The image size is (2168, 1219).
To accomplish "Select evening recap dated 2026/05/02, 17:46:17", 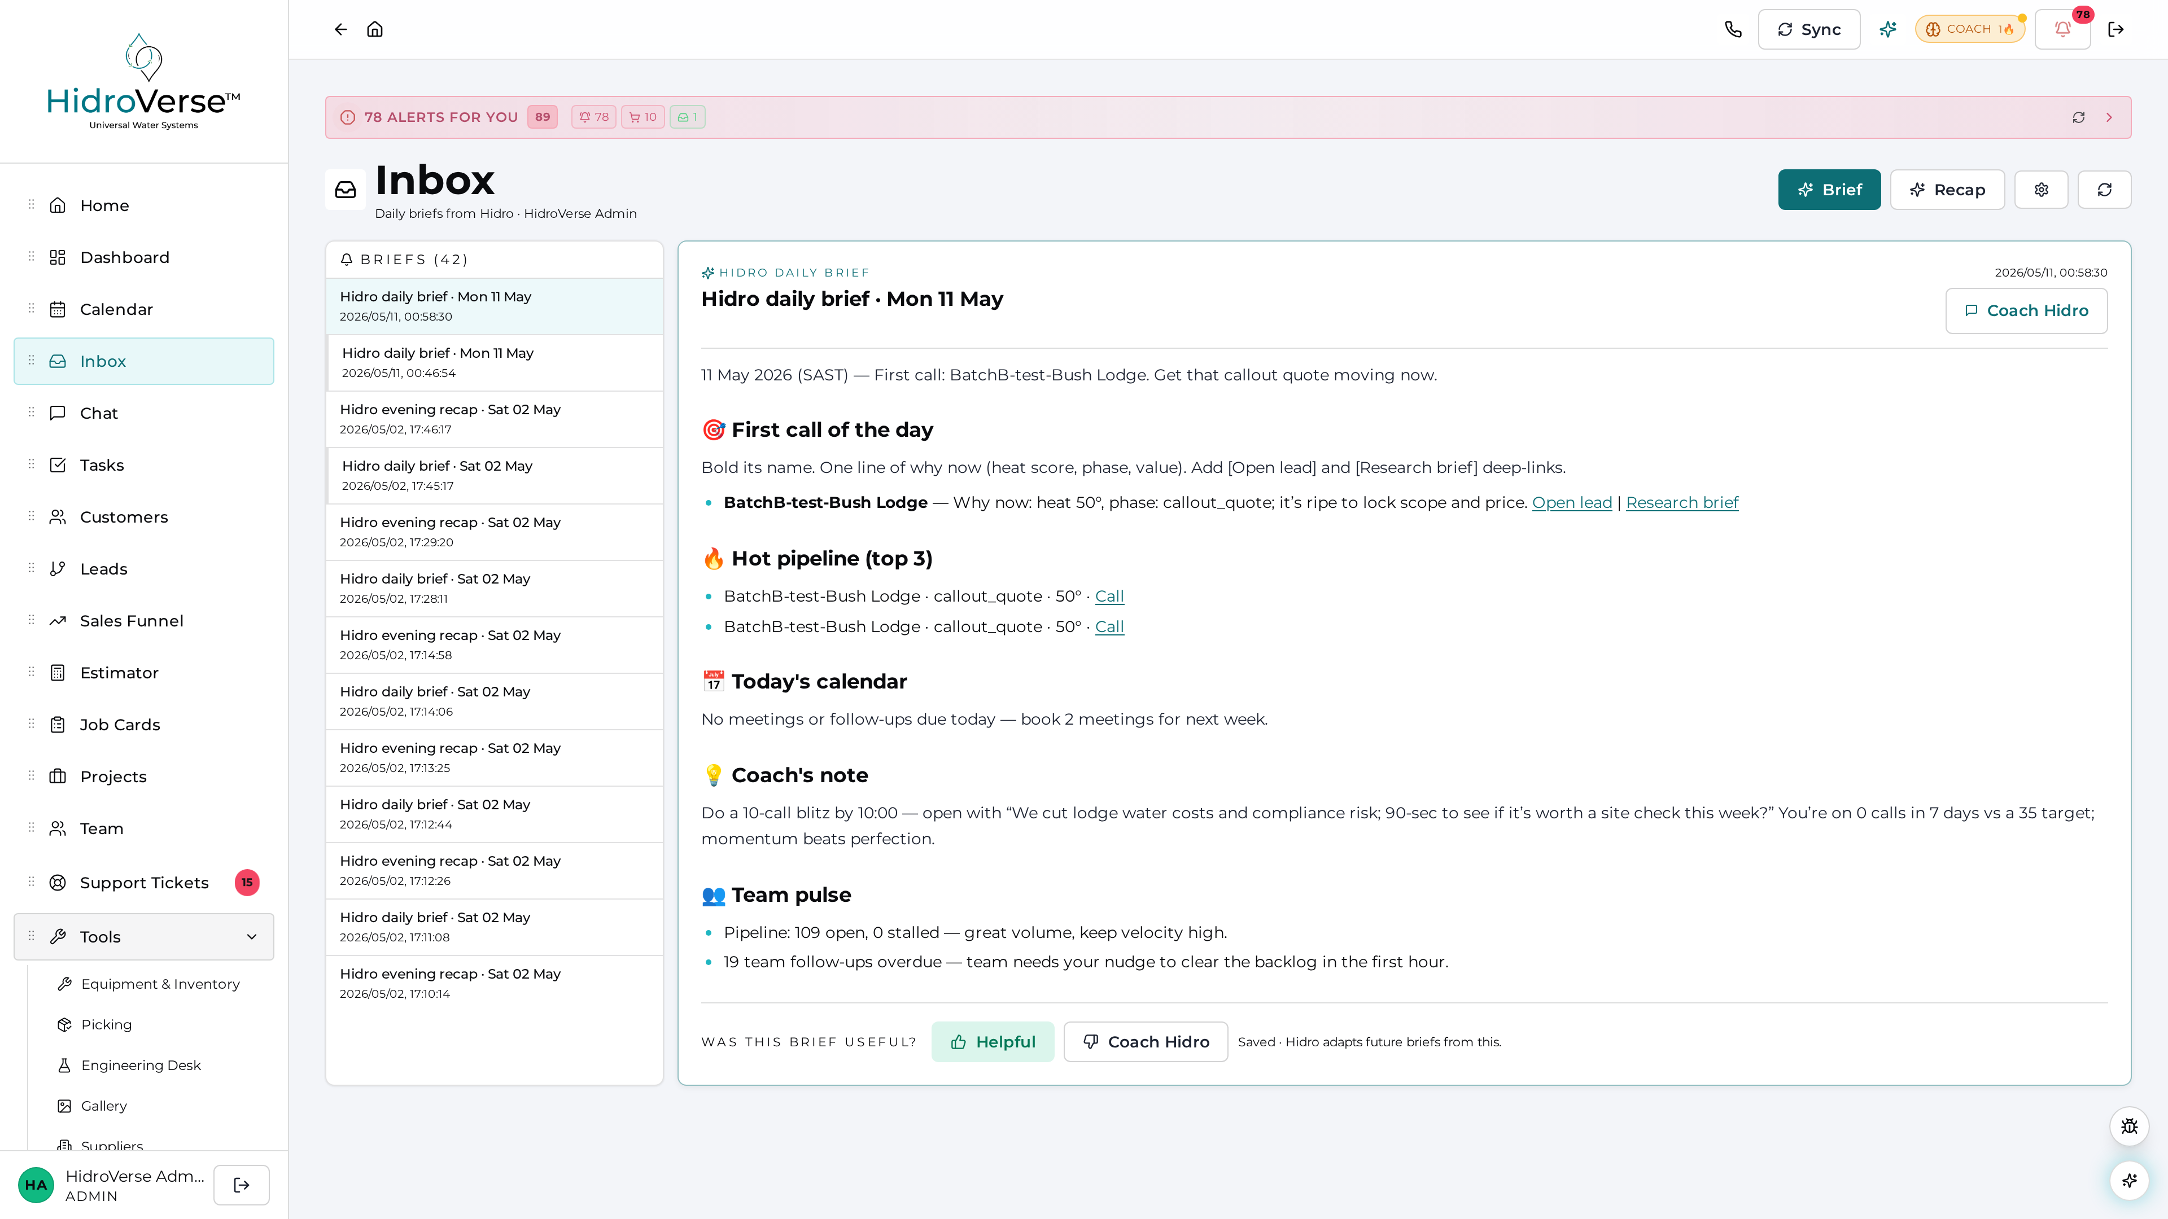I will pos(495,419).
